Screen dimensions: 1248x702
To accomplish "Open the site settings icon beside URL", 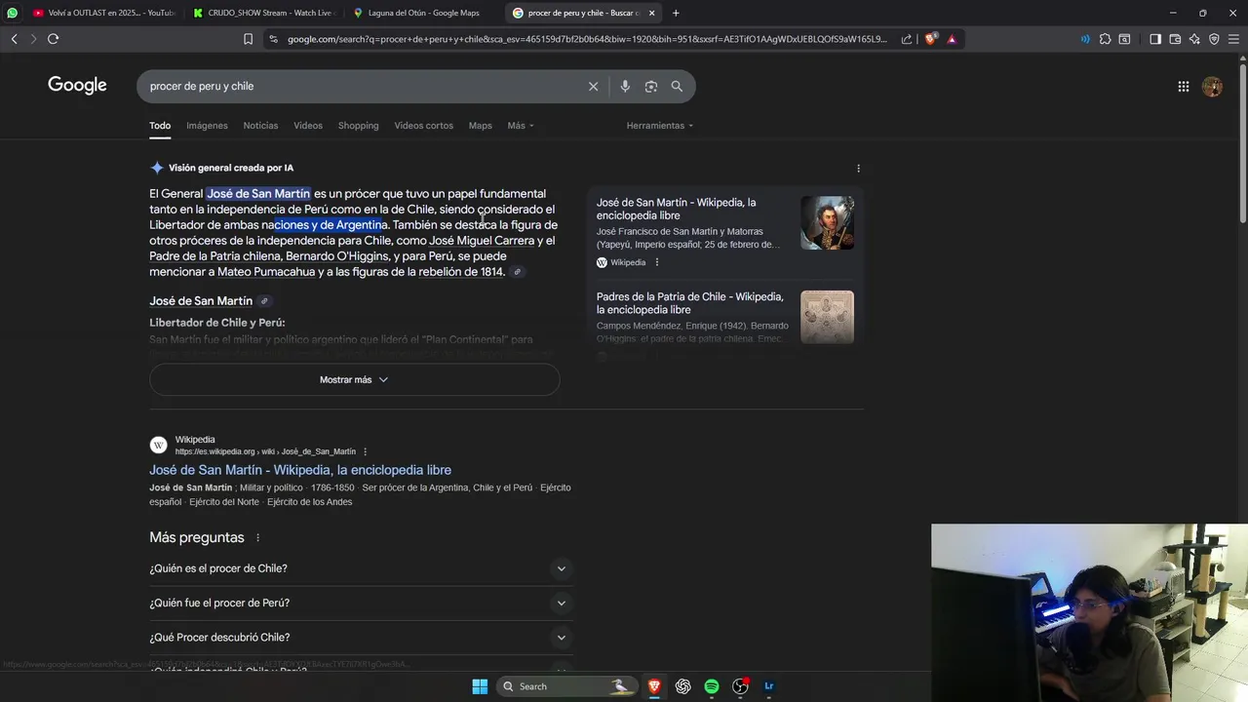I will click(x=273, y=39).
